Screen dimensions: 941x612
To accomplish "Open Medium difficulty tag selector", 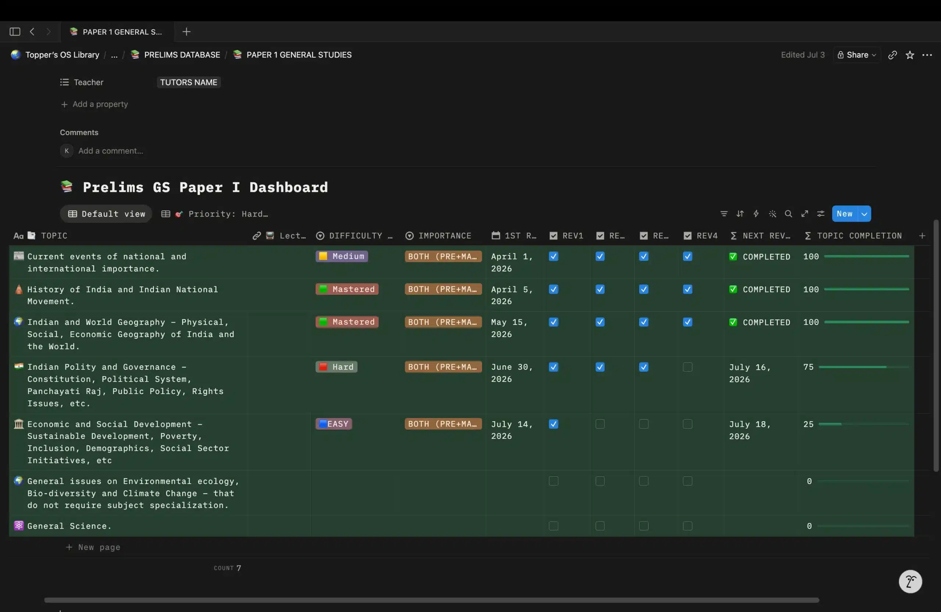I will [x=342, y=256].
